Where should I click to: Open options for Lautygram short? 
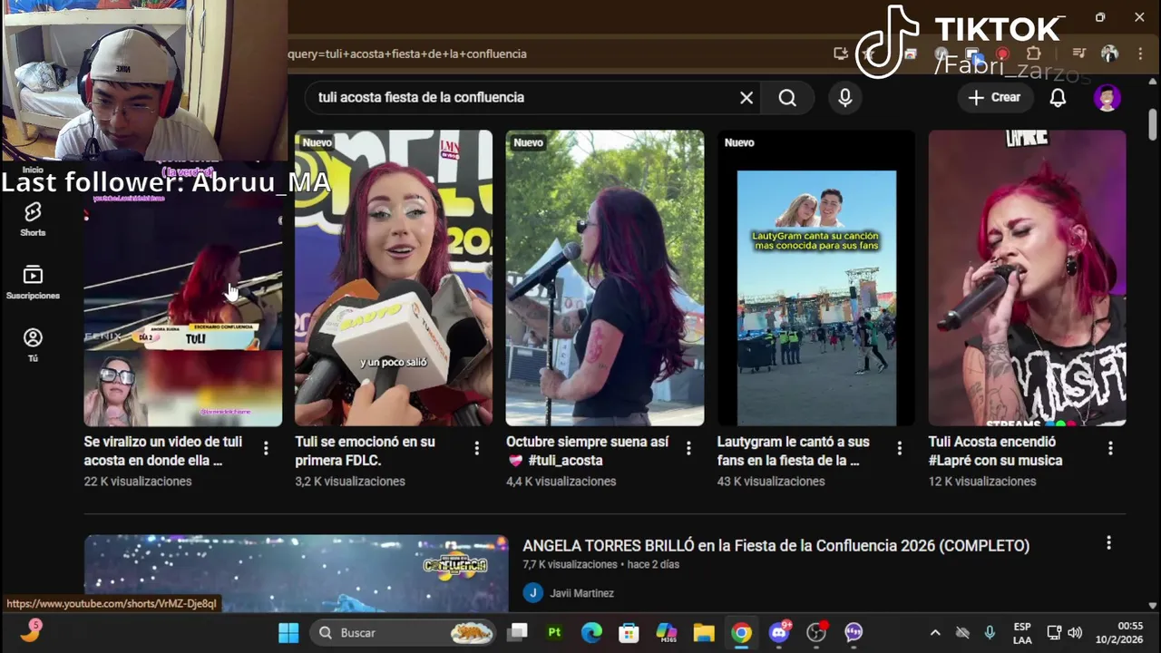[900, 448]
